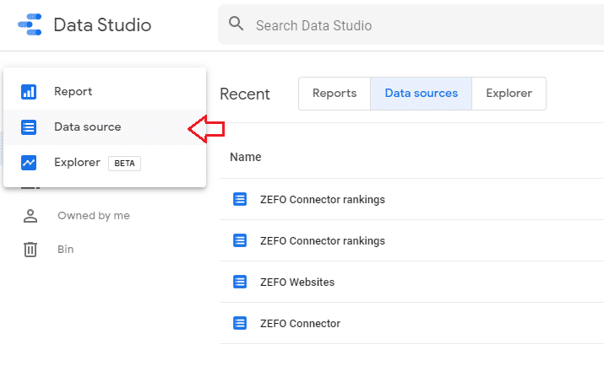Sort by the Name column header
Screen dimensions: 604x382
pos(245,157)
